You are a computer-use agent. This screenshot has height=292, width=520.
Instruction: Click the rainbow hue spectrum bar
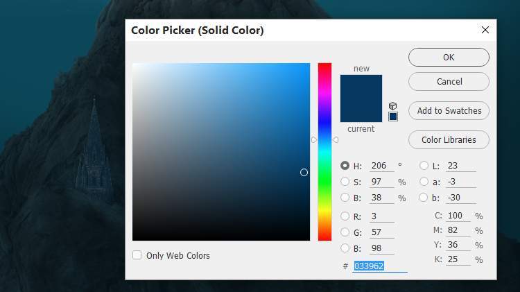(x=324, y=152)
